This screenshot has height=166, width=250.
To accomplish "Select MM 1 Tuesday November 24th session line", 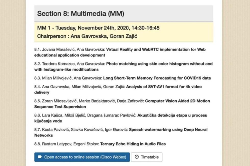I will click(98, 28).
